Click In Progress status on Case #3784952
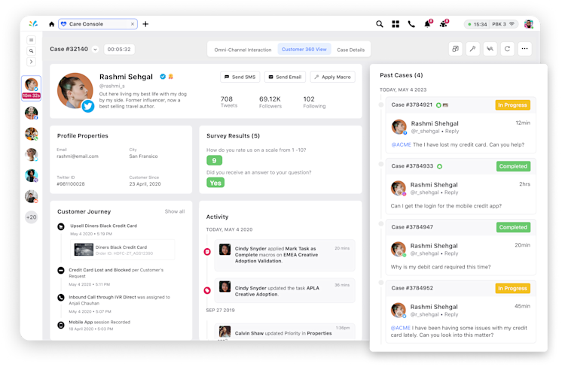Screen dimensions: 565x370 512,288
